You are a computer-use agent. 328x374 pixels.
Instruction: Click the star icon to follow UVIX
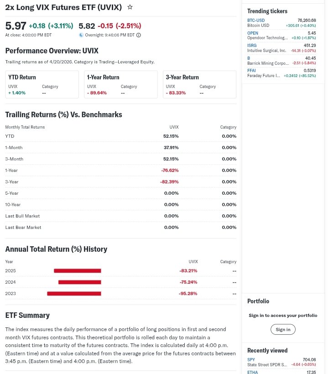click(130, 7)
